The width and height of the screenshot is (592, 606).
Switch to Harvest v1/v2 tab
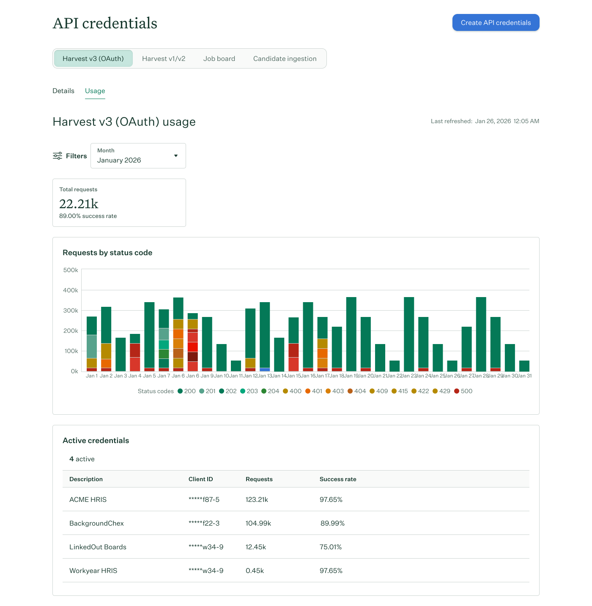tap(164, 58)
